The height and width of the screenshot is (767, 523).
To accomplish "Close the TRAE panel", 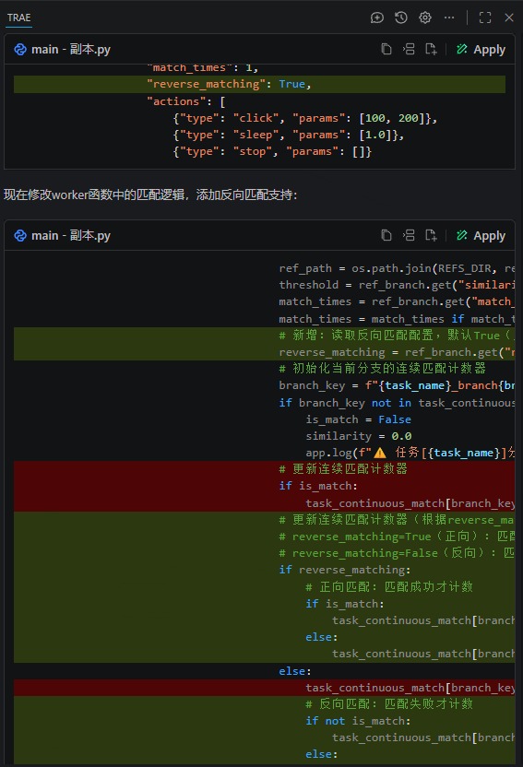I will click(509, 18).
